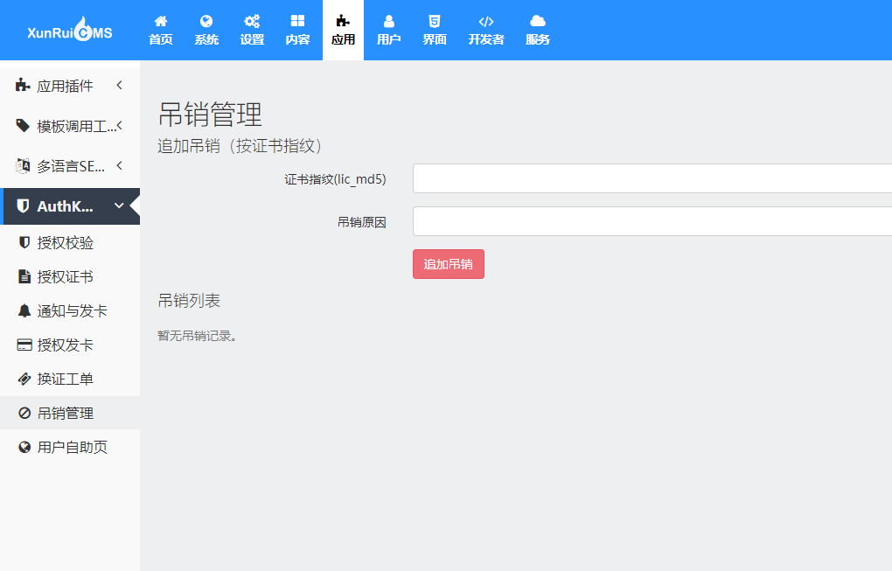Open the 服务 cloud icon
Image resolution: width=892 pixels, height=571 pixels.
(x=538, y=21)
